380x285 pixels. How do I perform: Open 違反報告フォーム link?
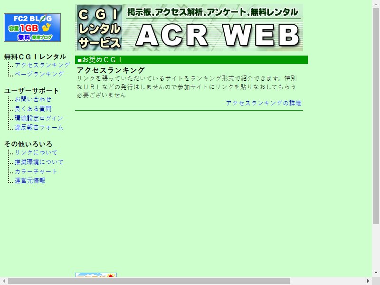tap(39, 127)
